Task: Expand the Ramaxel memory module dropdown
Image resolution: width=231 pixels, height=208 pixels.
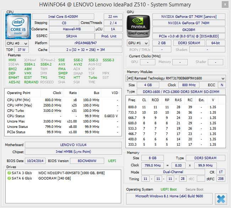Action: 176,78
